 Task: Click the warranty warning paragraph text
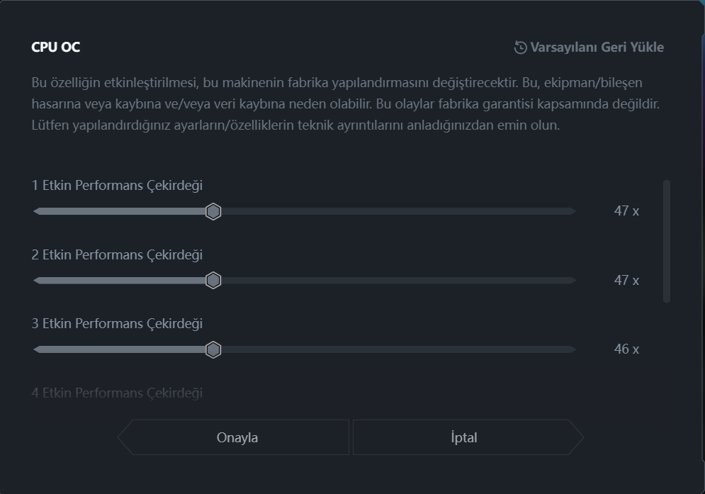tap(345, 104)
